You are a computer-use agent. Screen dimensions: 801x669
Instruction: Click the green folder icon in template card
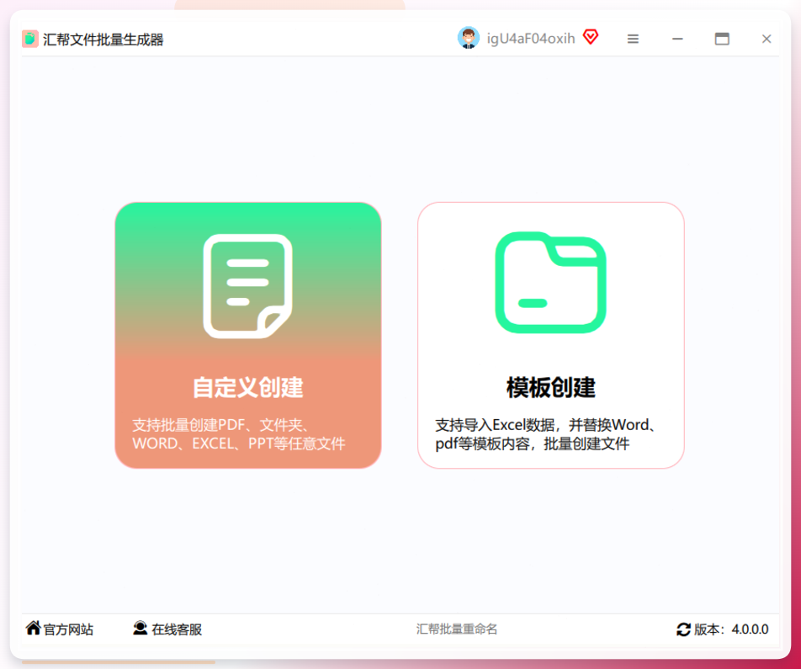point(550,283)
